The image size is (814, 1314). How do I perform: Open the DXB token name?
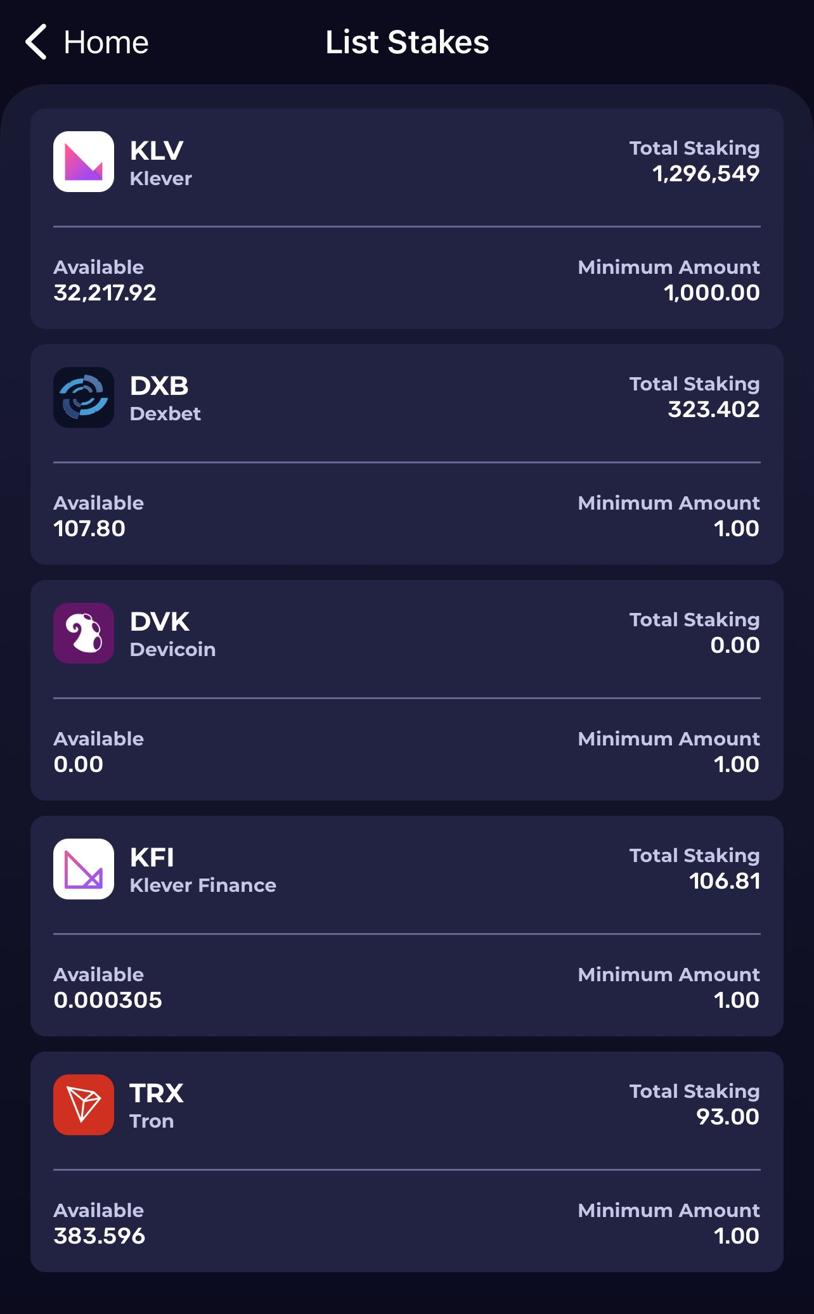(159, 386)
